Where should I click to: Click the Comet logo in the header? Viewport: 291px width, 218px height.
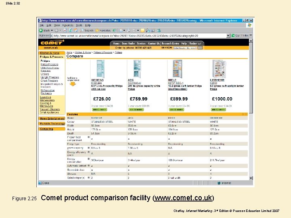(x=52, y=42)
